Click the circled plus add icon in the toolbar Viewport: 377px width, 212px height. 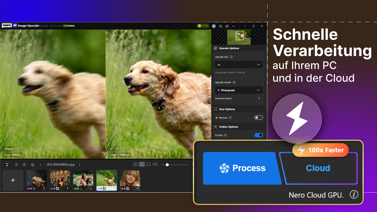[x=16, y=165]
